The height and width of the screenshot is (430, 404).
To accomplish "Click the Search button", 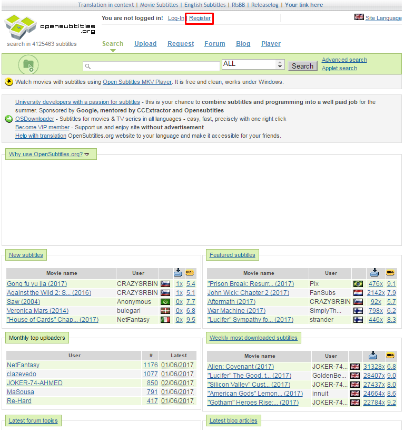I will [x=302, y=66].
